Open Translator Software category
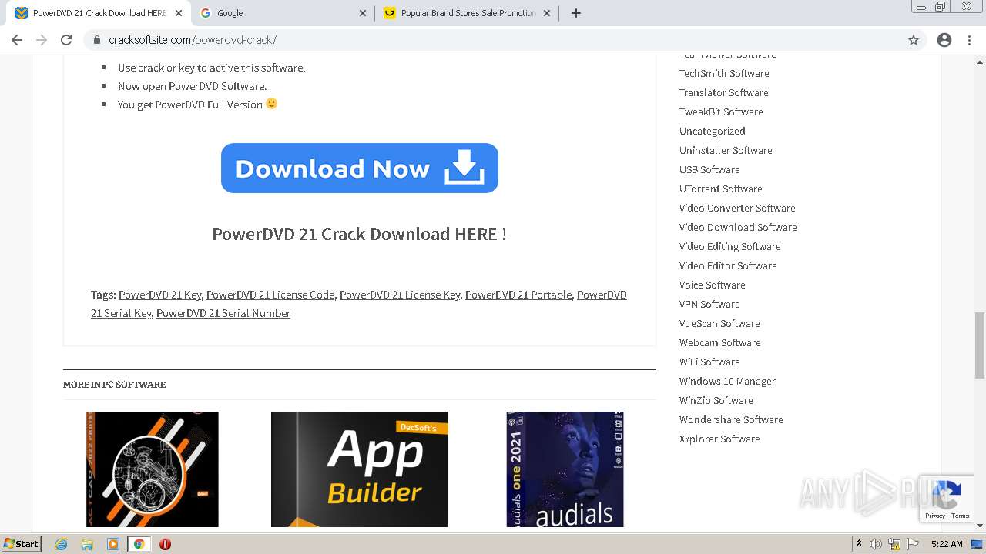986x554 pixels. [724, 92]
